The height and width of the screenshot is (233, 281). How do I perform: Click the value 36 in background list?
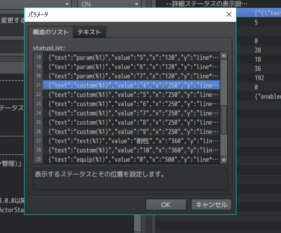[258, 69]
